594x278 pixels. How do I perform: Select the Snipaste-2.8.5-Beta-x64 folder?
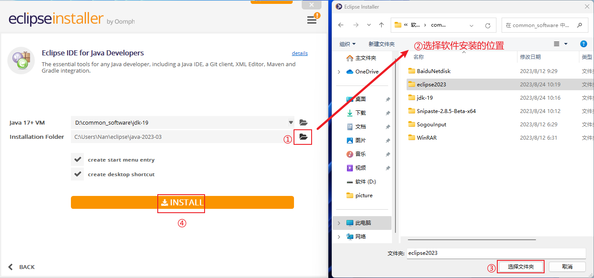pyautogui.click(x=446, y=111)
